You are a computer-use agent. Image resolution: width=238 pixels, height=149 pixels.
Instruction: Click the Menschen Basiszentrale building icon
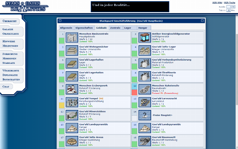pyautogui.click(x=71, y=38)
